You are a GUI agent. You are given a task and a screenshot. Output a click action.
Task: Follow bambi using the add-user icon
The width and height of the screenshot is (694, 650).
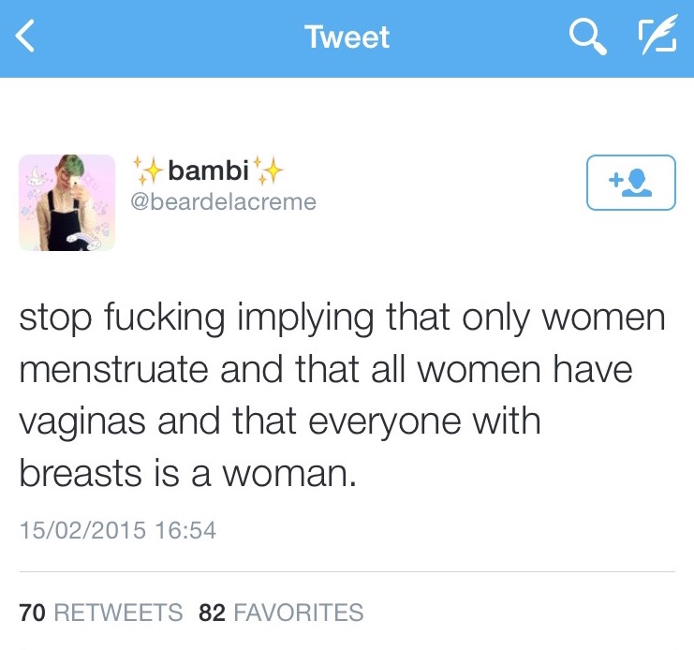pos(630,183)
